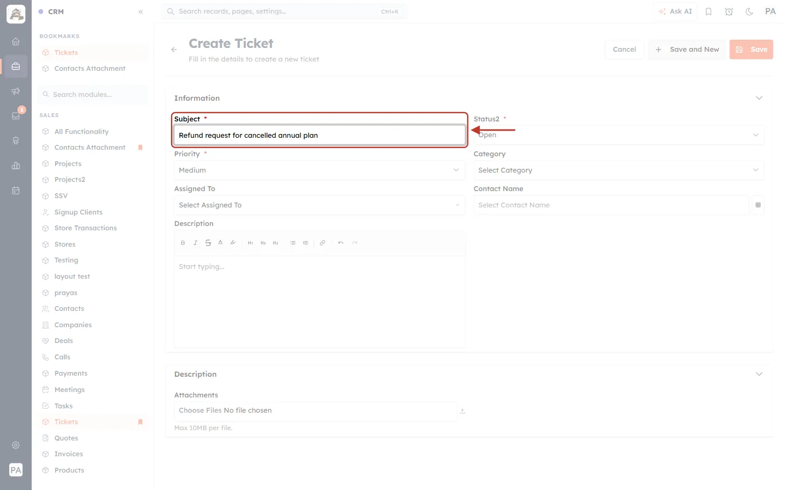The image size is (785, 490).
Task: Collapse the Information section chevron
Action: point(759,98)
